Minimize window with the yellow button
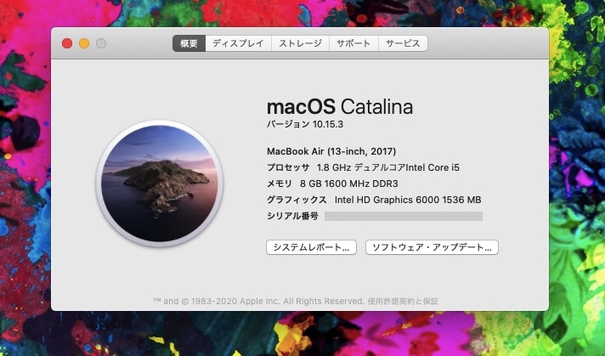 click(84, 43)
